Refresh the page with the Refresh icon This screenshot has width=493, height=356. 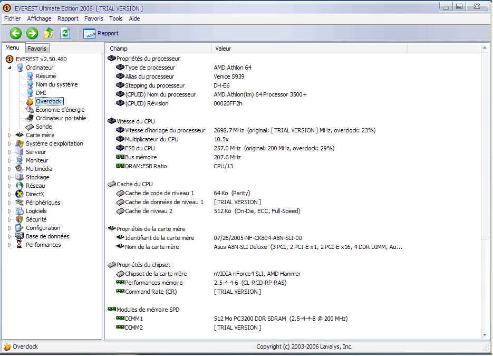(65, 33)
